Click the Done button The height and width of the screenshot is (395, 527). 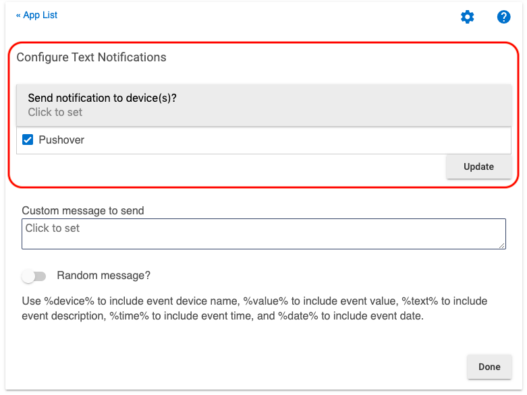489,367
